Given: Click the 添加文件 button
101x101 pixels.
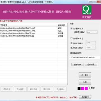Looking at the screenshot, I should tap(7, 89).
